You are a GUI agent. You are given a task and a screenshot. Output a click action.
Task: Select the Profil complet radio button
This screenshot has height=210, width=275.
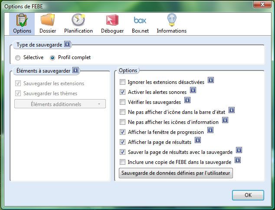pos(52,58)
